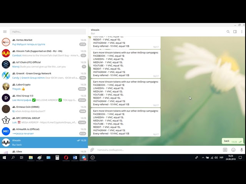Screen dimensions: 246x184
Task: Open IoT Chain (ITC) Official chat
Action: [44, 64]
